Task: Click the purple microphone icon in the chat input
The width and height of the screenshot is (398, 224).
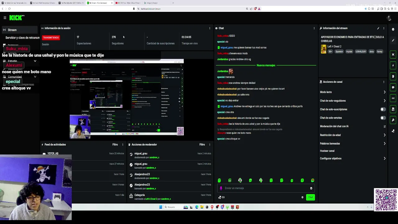Action: tap(221, 188)
